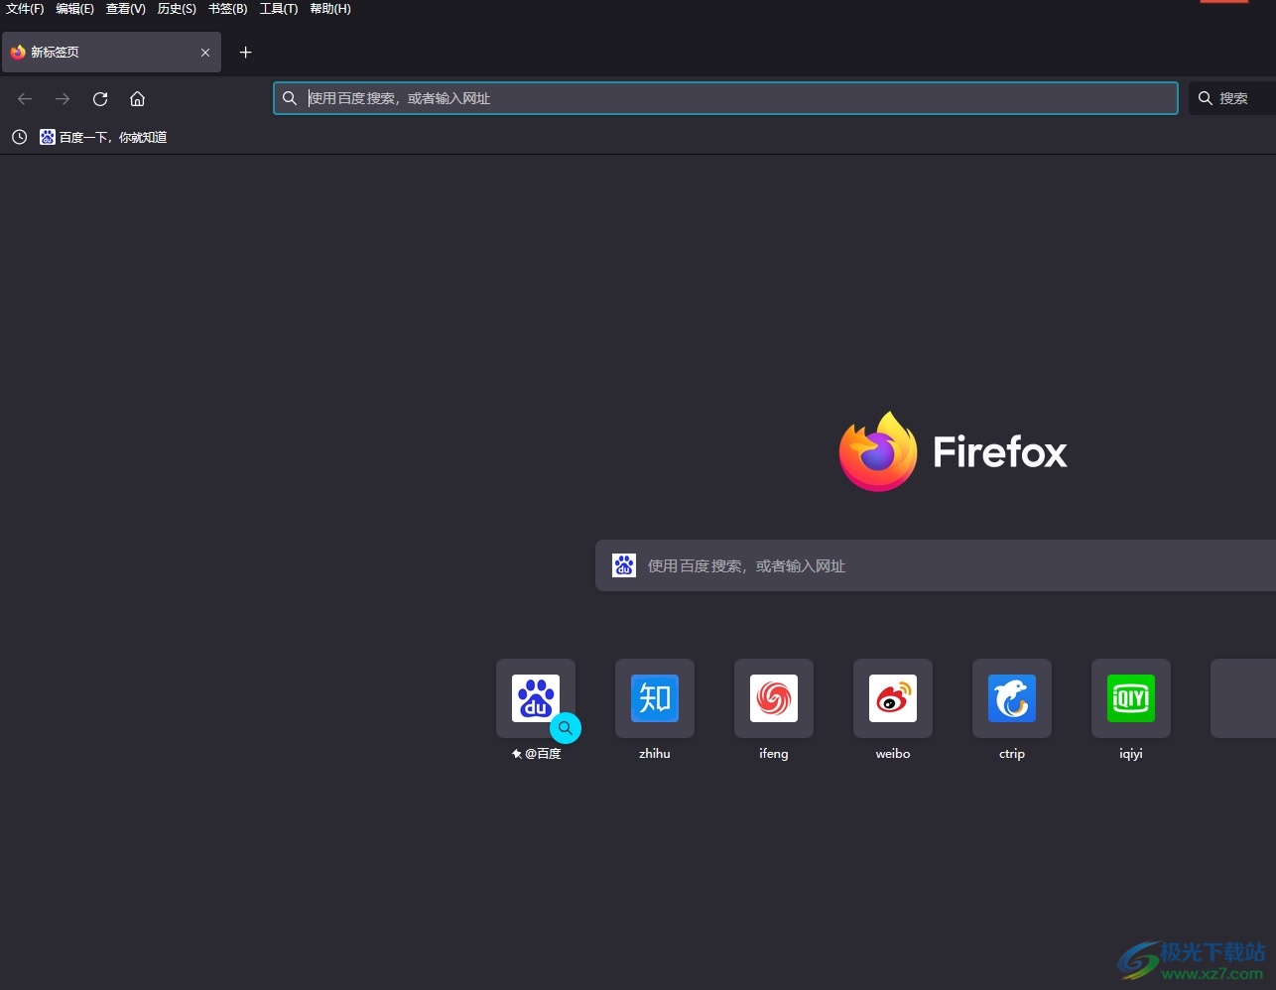
Task: Go forward with the forward arrow
Action: click(x=63, y=98)
